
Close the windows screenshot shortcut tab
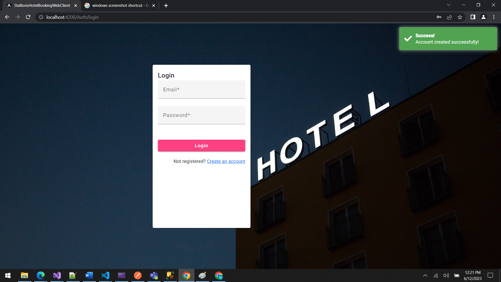click(154, 5)
